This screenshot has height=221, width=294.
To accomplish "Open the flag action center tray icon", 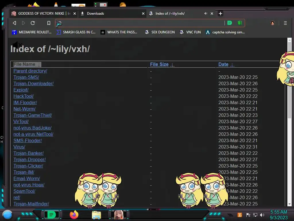I will (x=248, y=215).
